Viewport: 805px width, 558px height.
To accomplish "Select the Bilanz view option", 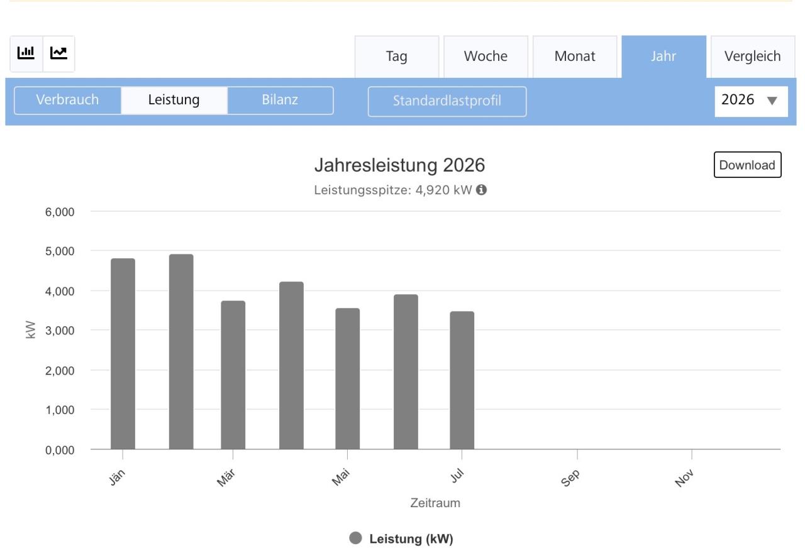I will coord(280,101).
